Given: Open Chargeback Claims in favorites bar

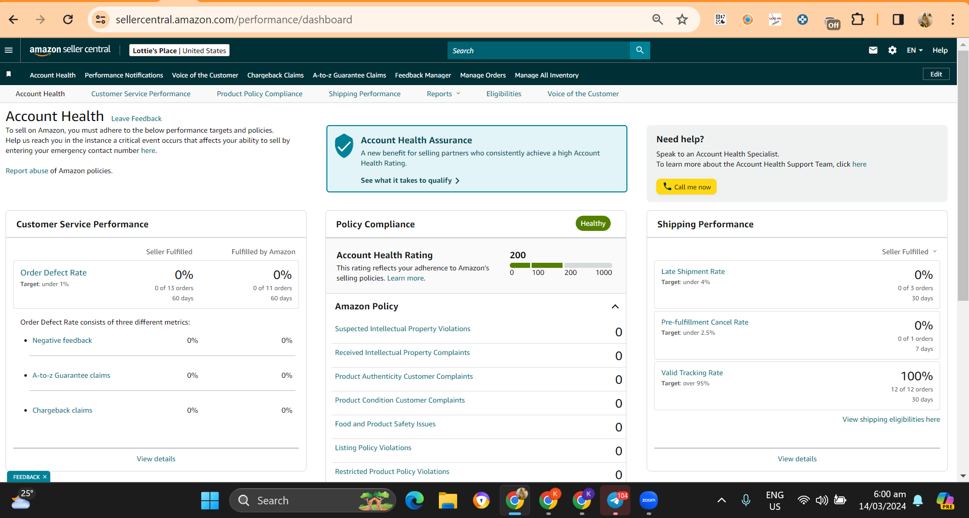Looking at the screenshot, I should click(275, 75).
